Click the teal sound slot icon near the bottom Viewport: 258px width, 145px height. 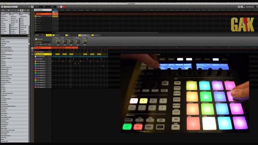[35, 82]
